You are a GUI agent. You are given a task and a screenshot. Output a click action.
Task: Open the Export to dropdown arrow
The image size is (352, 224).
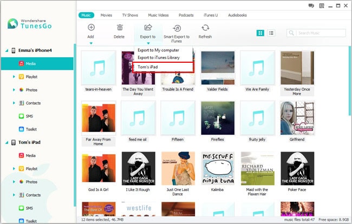click(148, 43)
